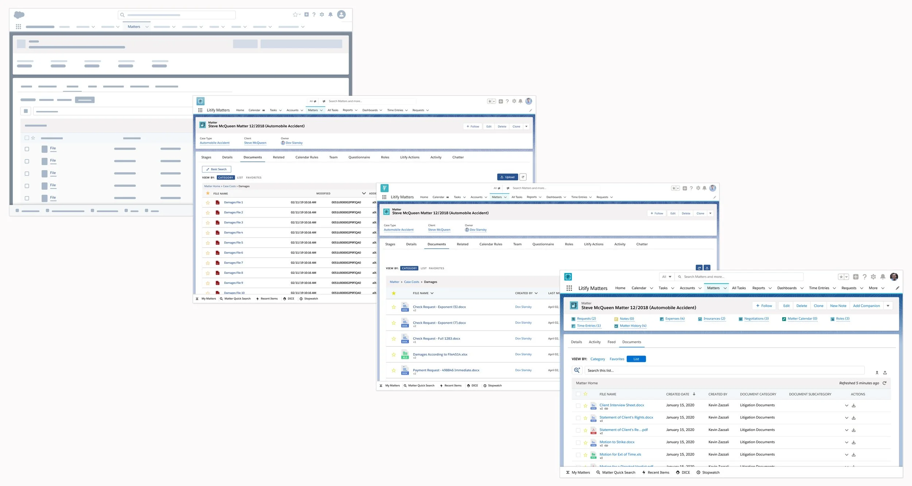Image resolution: width=912 pixels, height=486 pixels.
Task: Click front window 'Search Matters and more...' field
Action: pyautogui.click(x=740, y=277)
